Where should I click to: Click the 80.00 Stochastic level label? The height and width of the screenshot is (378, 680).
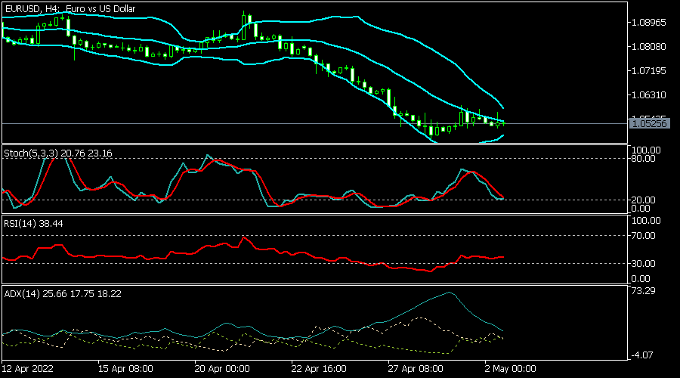(x=646, y=159)
